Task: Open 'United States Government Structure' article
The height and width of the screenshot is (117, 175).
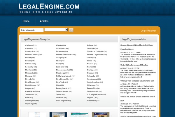Action: click(x=134, y=65)
